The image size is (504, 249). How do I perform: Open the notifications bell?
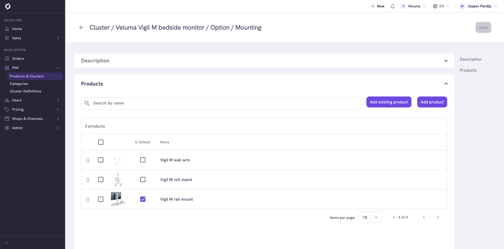coord(392,6)
